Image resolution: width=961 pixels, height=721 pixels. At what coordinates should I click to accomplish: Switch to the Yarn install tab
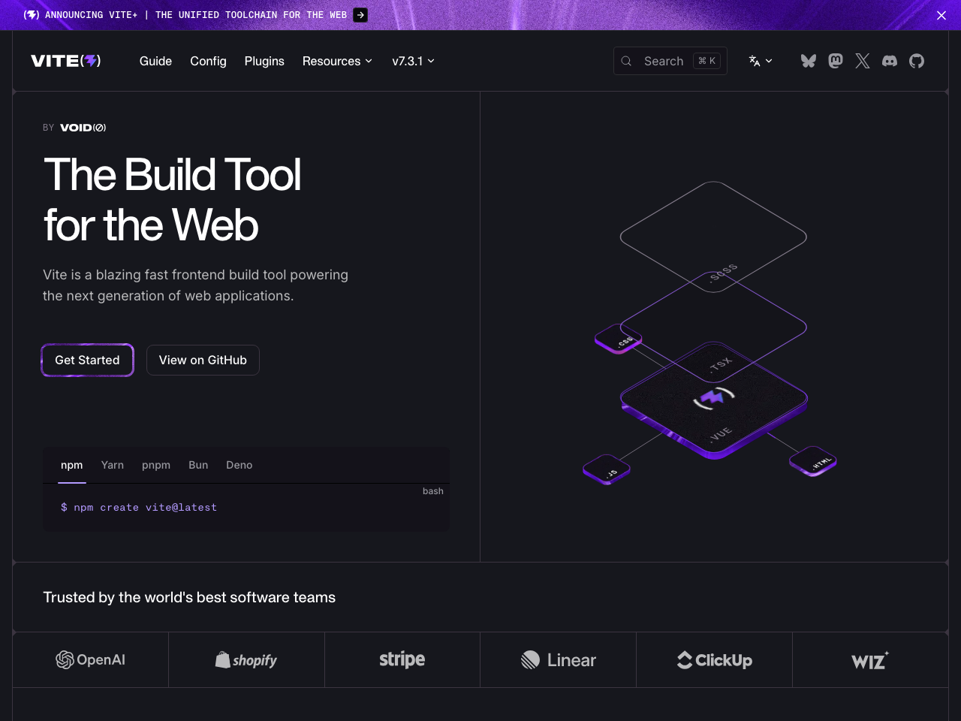(x=112, y=465)
